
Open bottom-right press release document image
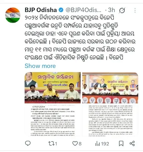[110, 120]
